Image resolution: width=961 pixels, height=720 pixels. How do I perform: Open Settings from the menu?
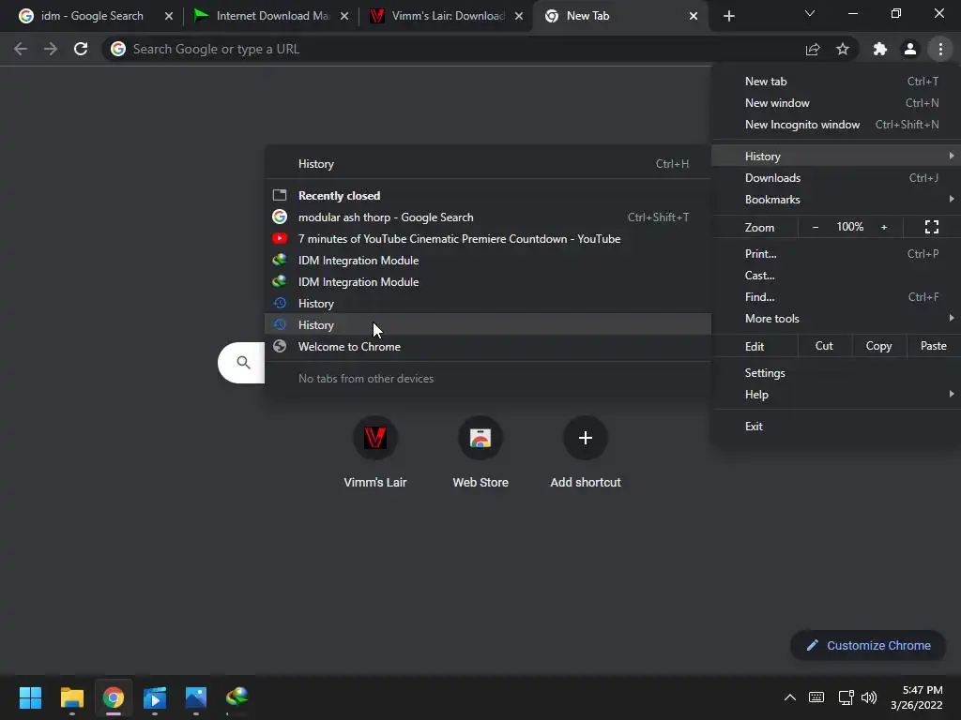tap(836, 373)
